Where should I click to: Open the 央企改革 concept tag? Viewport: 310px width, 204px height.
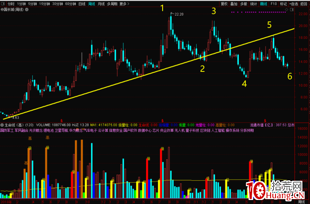coord(167,130)
